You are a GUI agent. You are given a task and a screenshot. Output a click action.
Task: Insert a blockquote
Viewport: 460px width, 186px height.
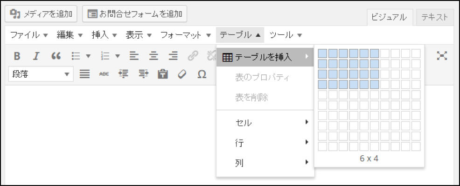[56, 56]
